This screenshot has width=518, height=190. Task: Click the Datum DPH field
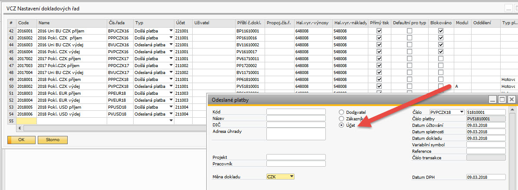click(x=486, y=177)
